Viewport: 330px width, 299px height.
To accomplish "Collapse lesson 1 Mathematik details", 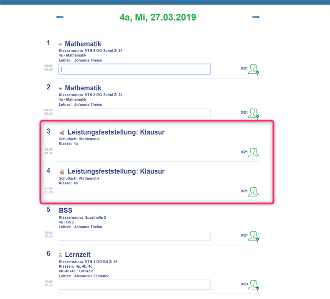I will (x=61, y=44).
